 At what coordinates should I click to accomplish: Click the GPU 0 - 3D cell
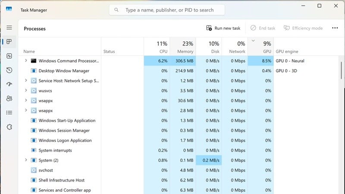286,71
